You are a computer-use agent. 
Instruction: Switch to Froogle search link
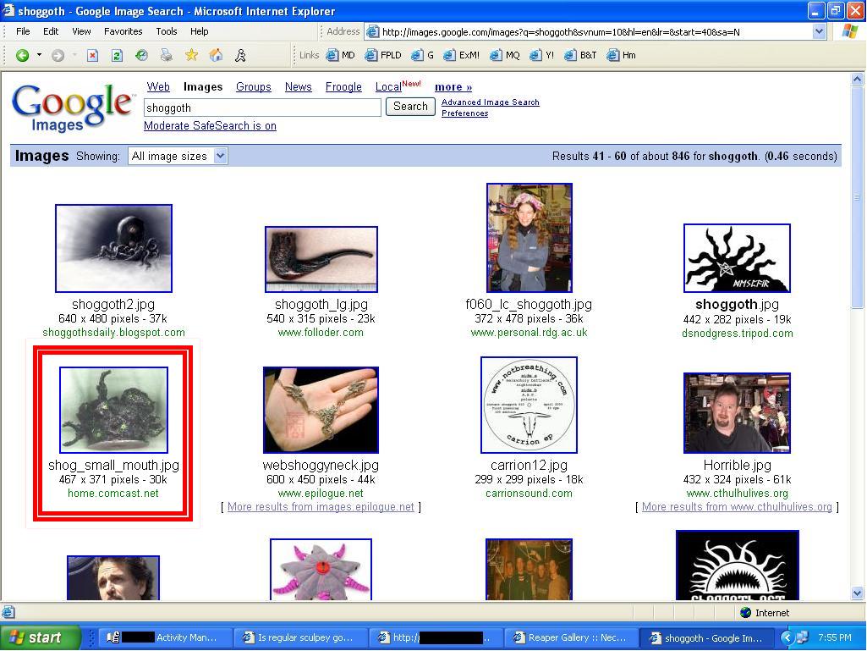click(x=343, y=87)
